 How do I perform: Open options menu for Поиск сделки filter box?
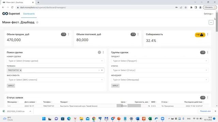[103, 52]
